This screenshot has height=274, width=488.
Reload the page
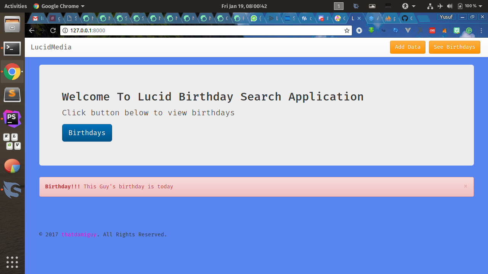coord(53,30)
